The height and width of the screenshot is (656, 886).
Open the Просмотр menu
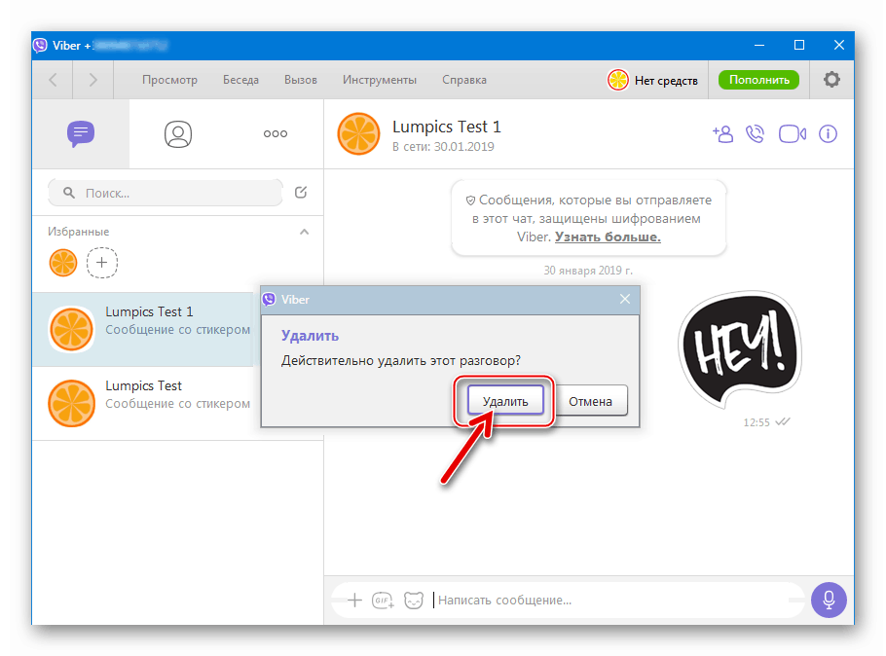pos(169,80)
